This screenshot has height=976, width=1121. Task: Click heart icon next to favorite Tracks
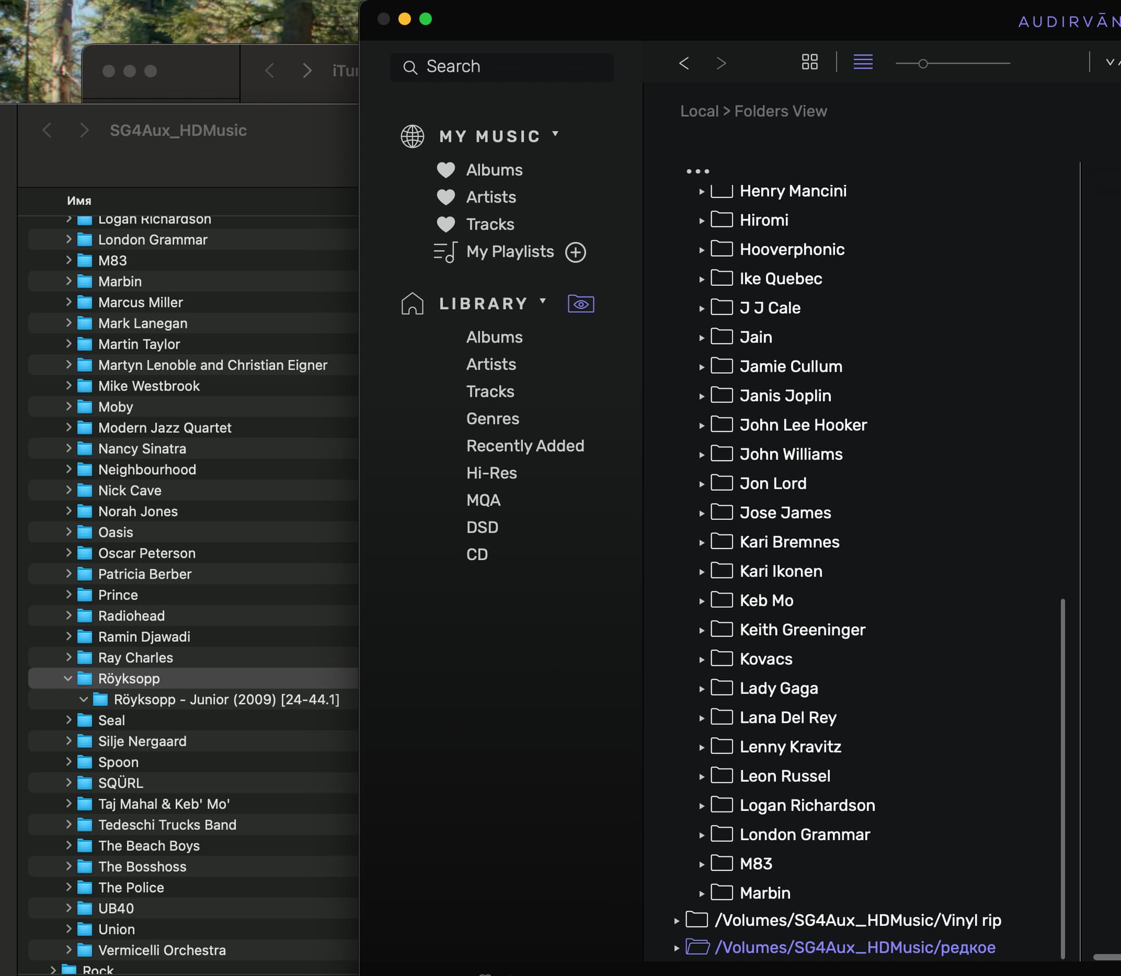[x=446, y=224]
